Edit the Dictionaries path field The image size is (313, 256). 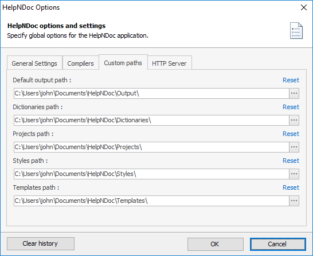point(151,120)
